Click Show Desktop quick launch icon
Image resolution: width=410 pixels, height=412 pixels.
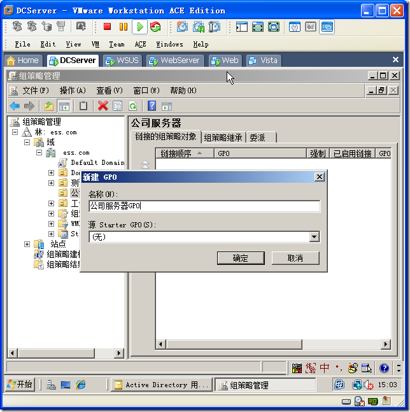66,385
